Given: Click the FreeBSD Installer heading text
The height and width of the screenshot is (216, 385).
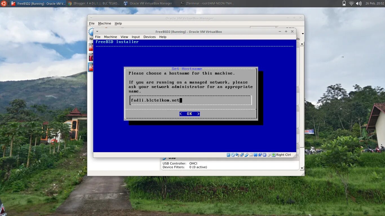Looking at the screenshot, I should tap(117, 42).
